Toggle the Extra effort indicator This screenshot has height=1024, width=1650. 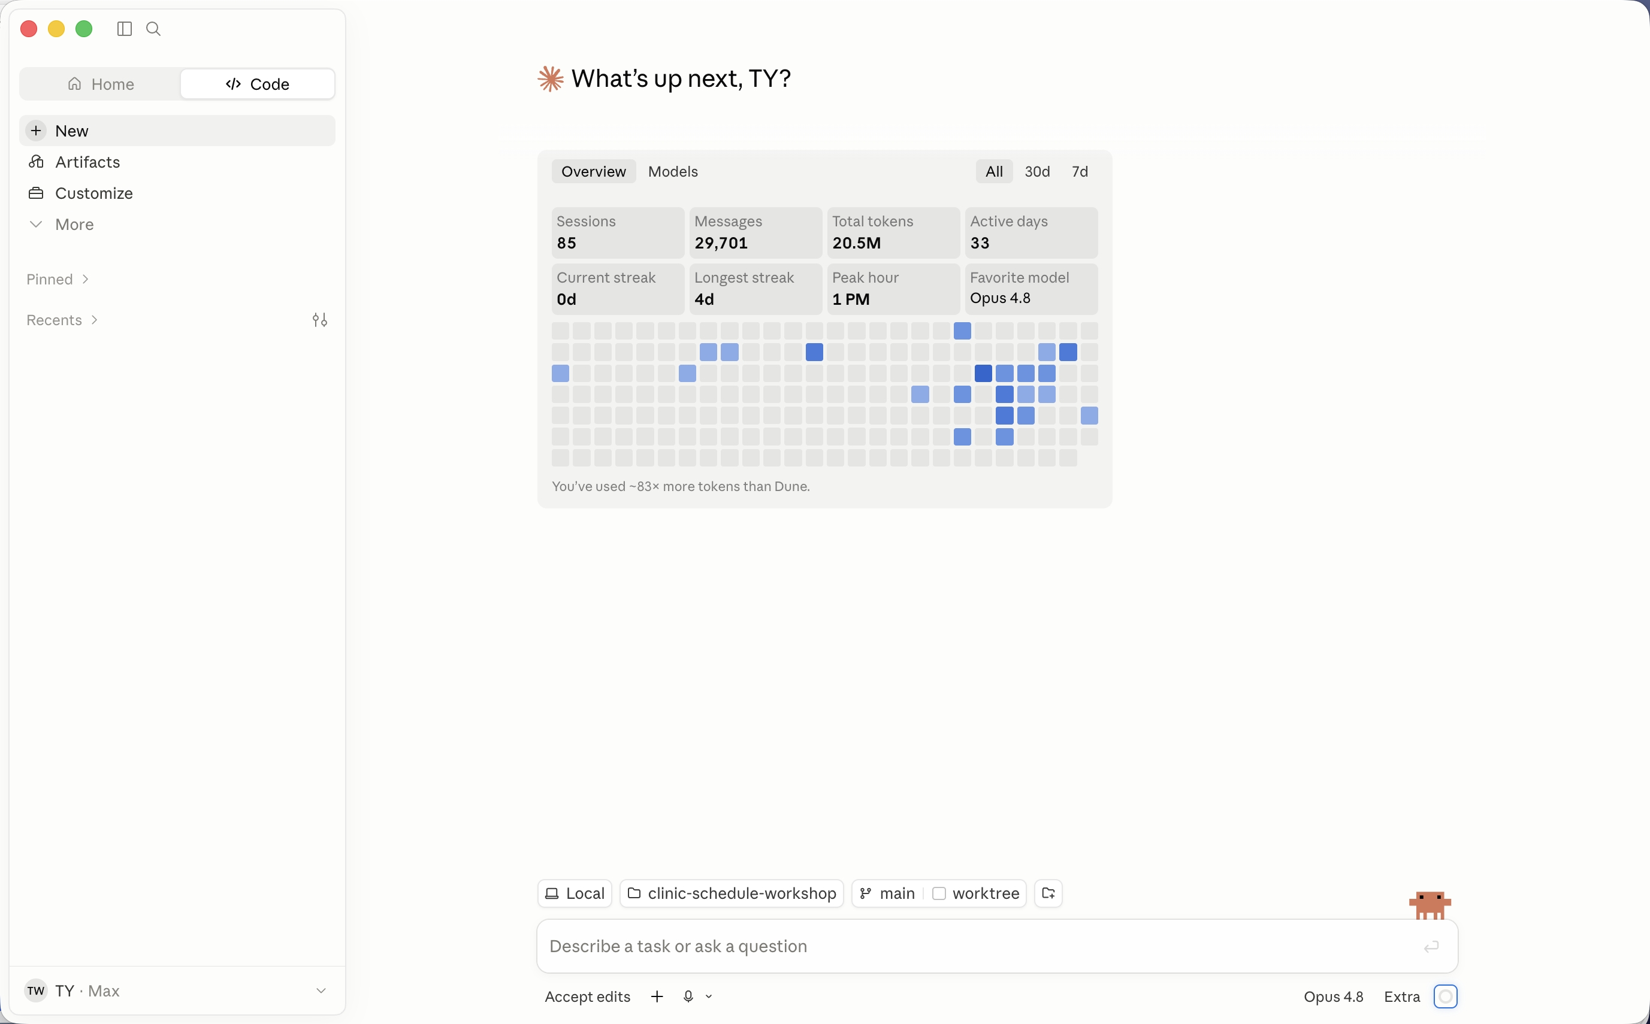1445,996
